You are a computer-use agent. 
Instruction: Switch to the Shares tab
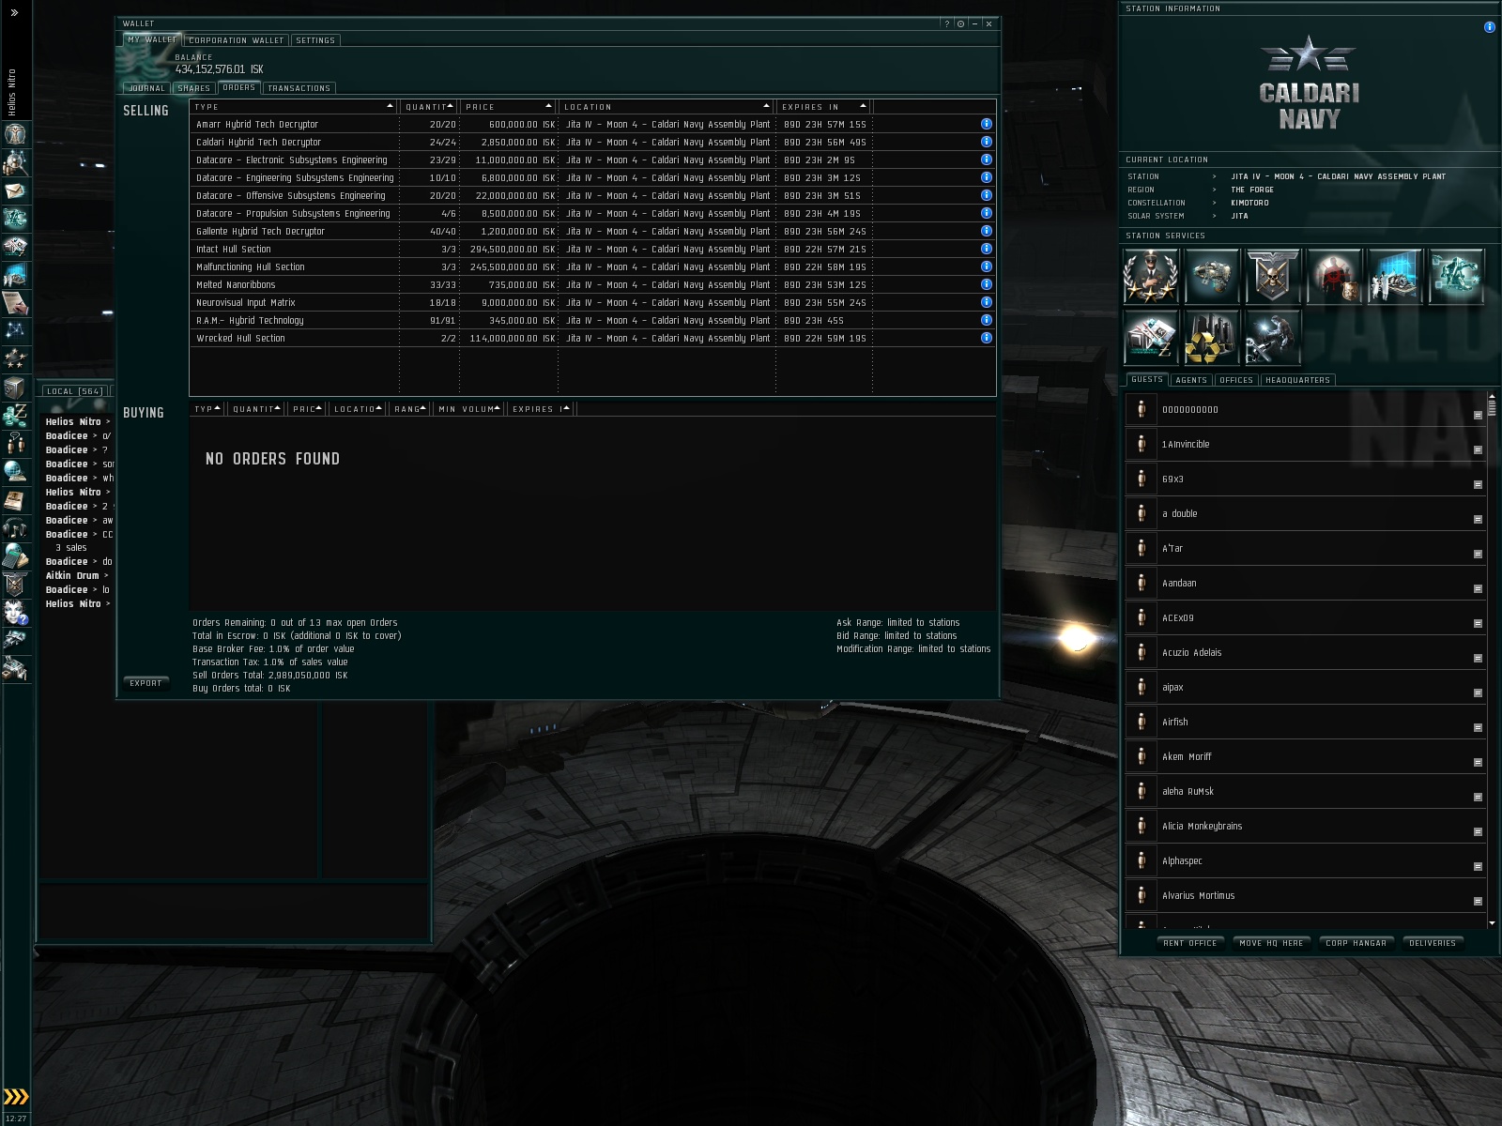tap(193, 88)
